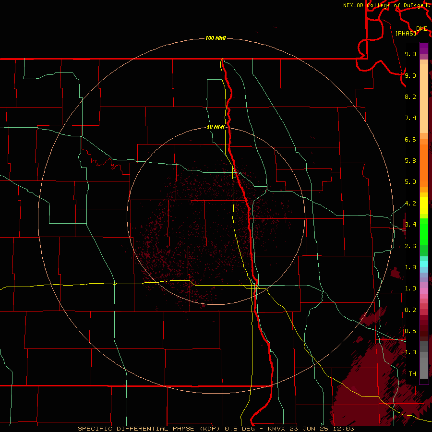Click the purple top of the color bar
The width and height of the screenshot is (432, 432).
pyautogui.click(x=424, y=48)
